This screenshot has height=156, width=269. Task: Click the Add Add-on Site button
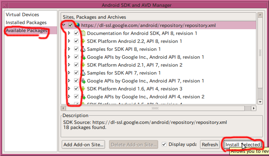pyautogui.click(x=83, y=144)
